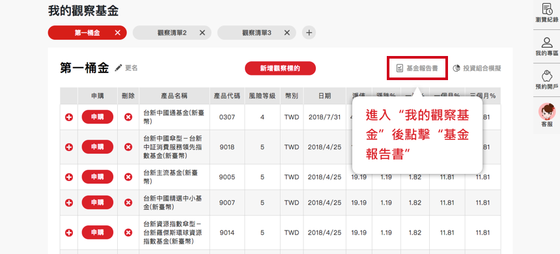Click 申購 for fund code 9014
Image resolution: width=560 pixels, height=254 pixels.
click(x=98, y=233)
